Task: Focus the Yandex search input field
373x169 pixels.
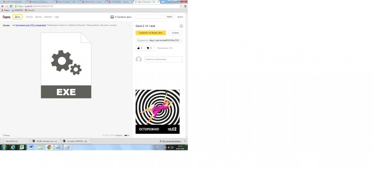Action: [x=150, y=17]
